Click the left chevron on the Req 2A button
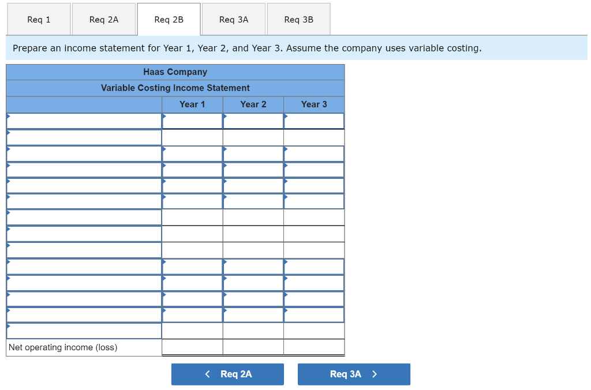Image resolution: width=591 pixels, height=390 pixels. pos(207,374)
